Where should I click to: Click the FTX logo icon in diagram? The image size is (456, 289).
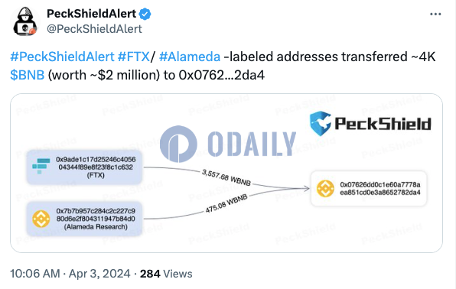pyautogui.click(x=41, y=166)
